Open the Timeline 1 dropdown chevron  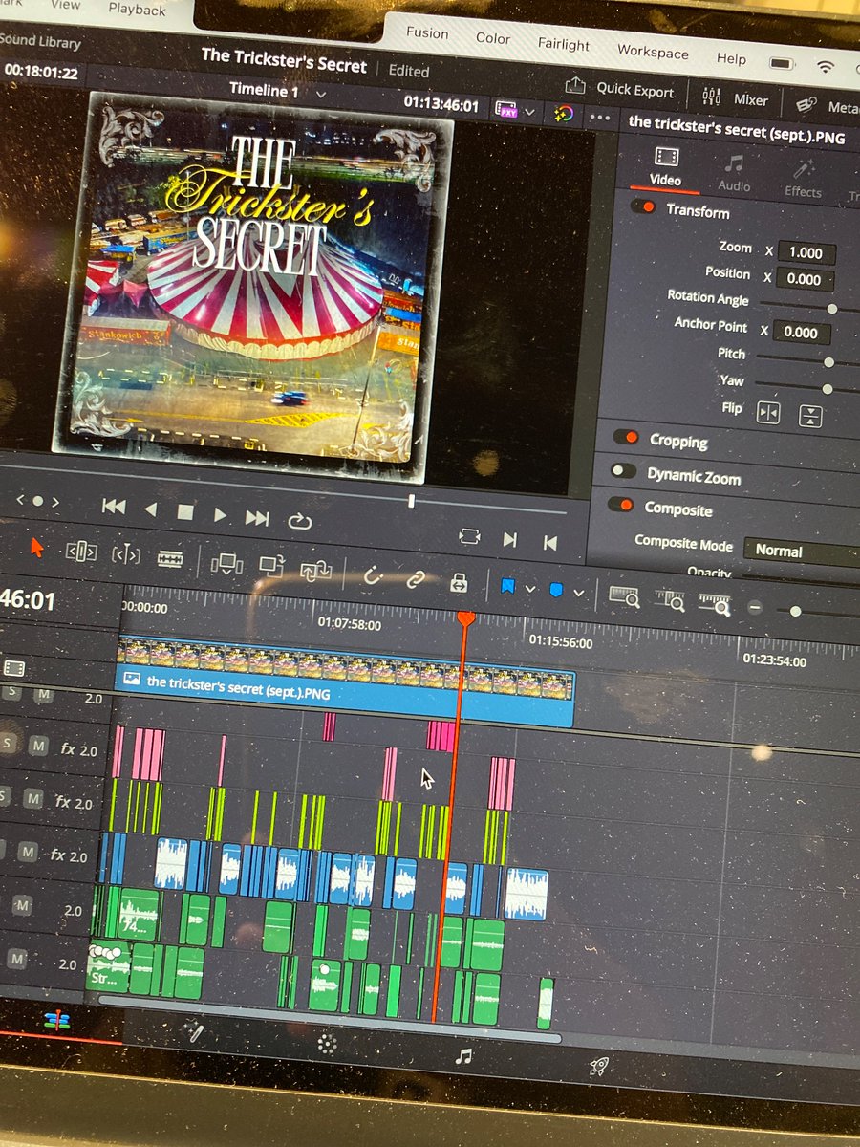tap(321, 95)
